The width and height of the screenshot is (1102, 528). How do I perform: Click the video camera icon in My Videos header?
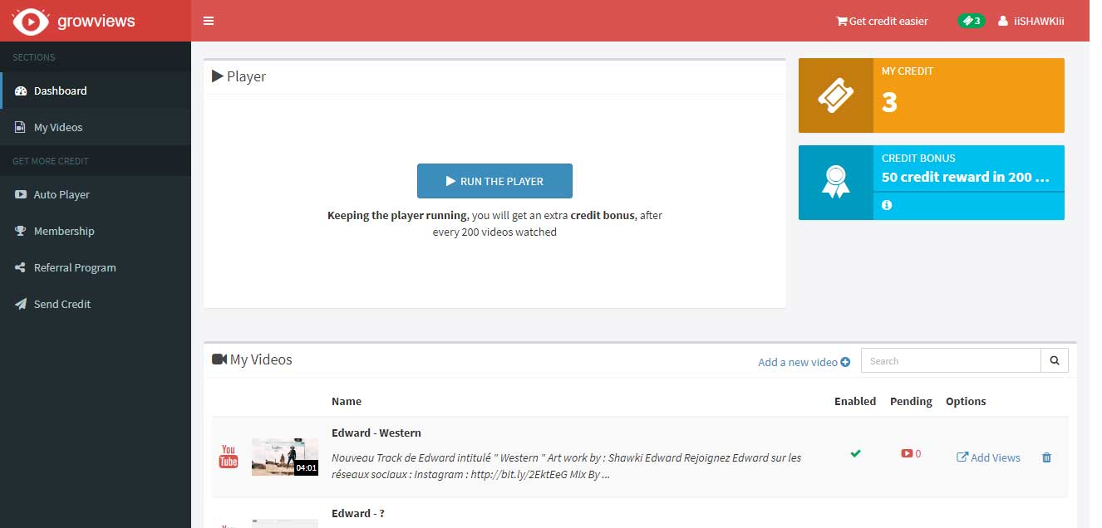[219, 359]
